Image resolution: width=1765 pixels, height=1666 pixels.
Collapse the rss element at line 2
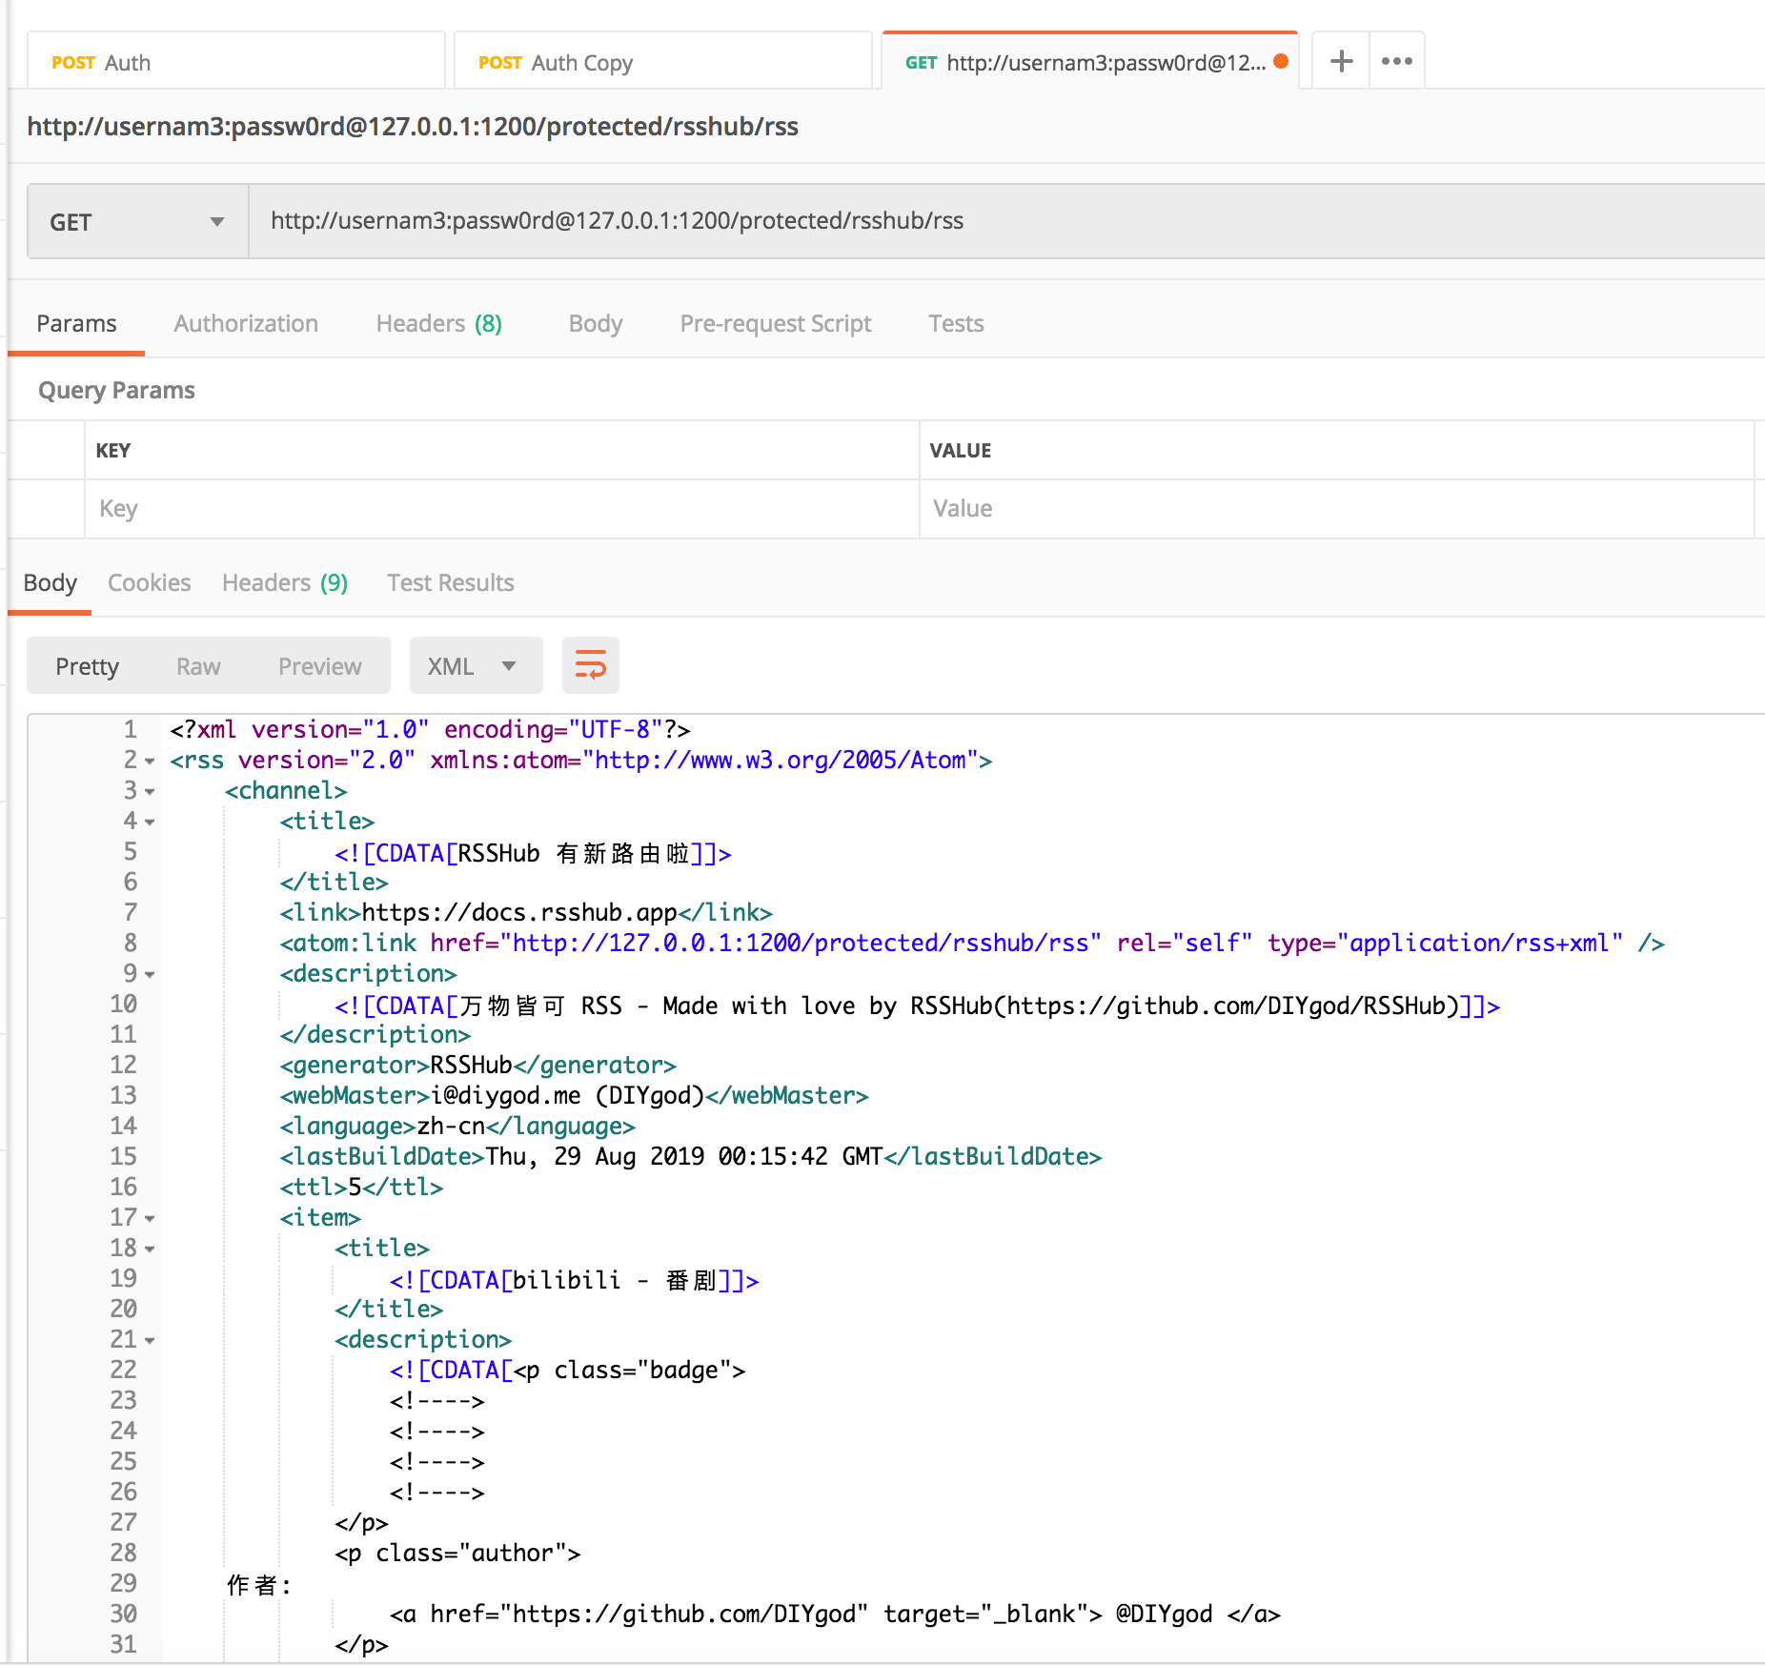click(x=150, y=762)
